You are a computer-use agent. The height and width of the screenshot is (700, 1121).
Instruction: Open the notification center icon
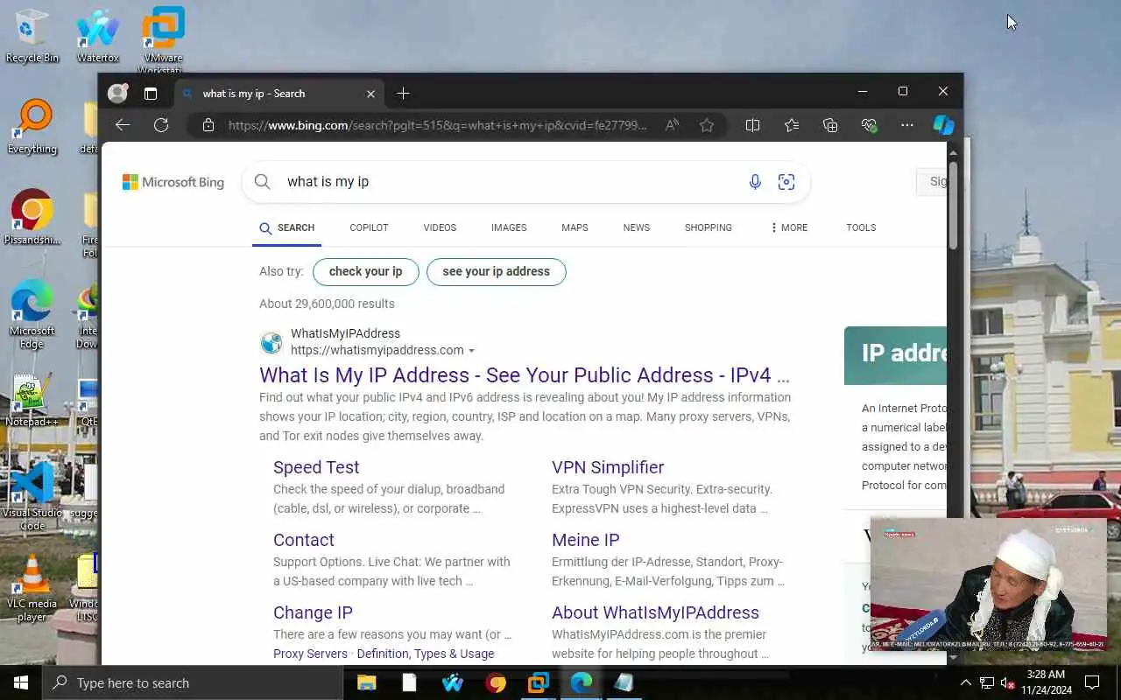click(x=1092, y=682)
